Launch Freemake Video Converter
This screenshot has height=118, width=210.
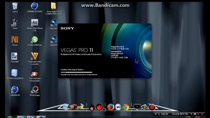pyautogui.click(x=34, y=58)
